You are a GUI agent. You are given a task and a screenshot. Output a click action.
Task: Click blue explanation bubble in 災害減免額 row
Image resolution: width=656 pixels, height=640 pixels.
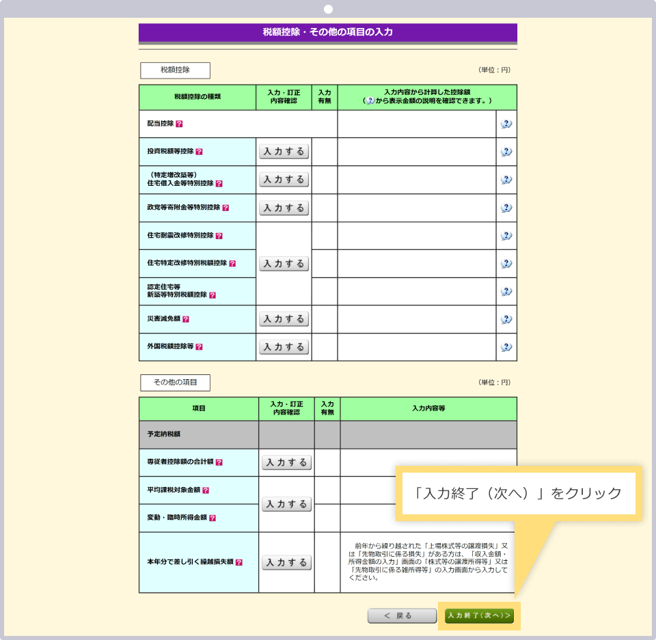(x=506, y=319)
